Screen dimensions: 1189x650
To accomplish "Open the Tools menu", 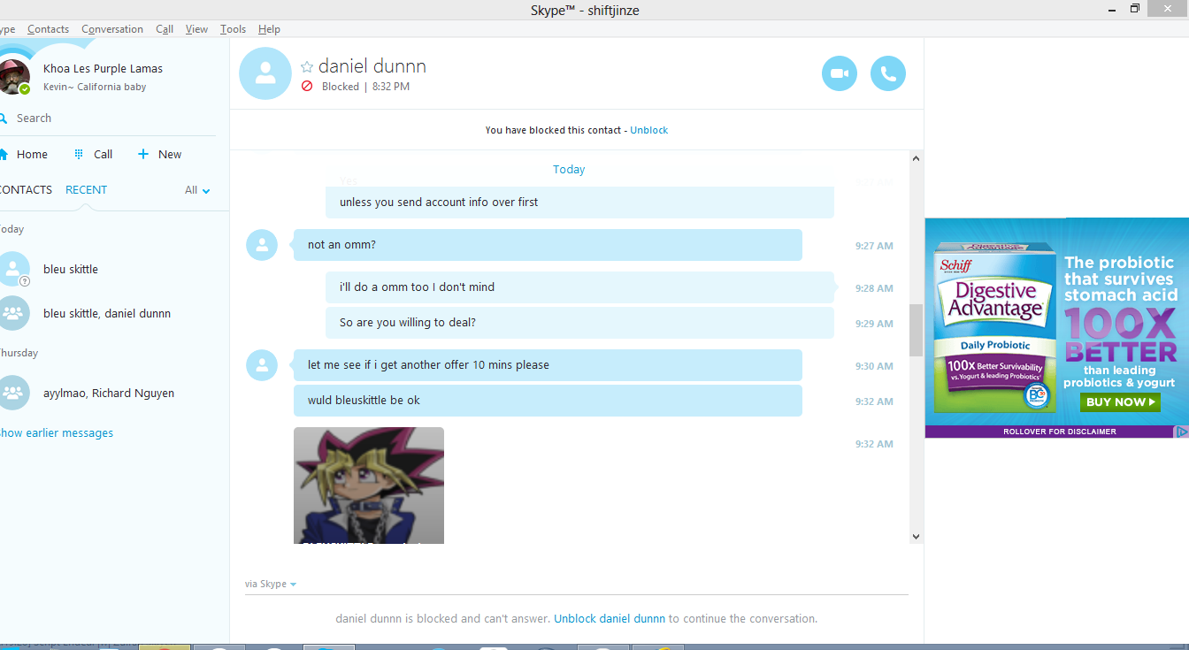I will (233, 29).
